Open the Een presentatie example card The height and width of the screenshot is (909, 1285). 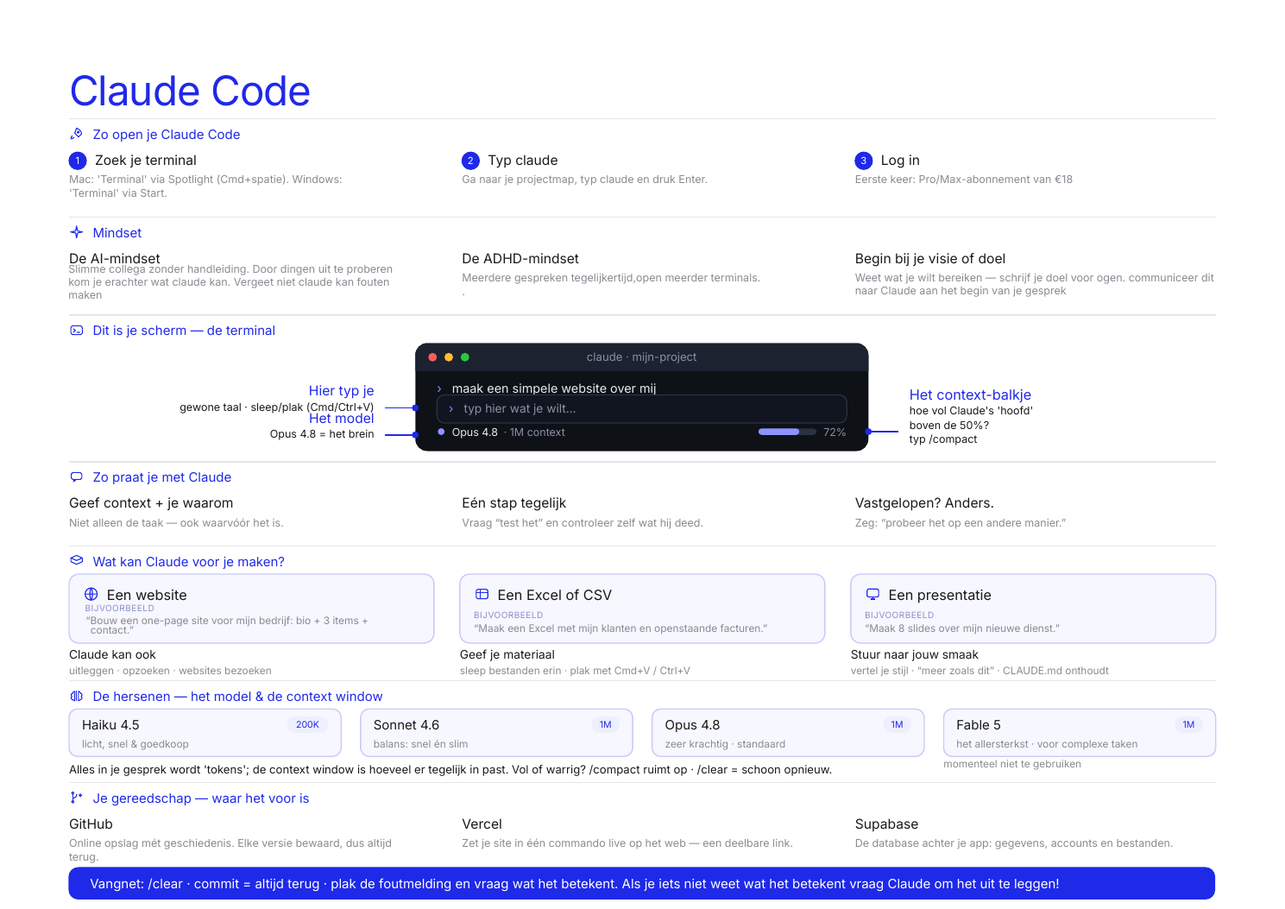click(1033, 609)
